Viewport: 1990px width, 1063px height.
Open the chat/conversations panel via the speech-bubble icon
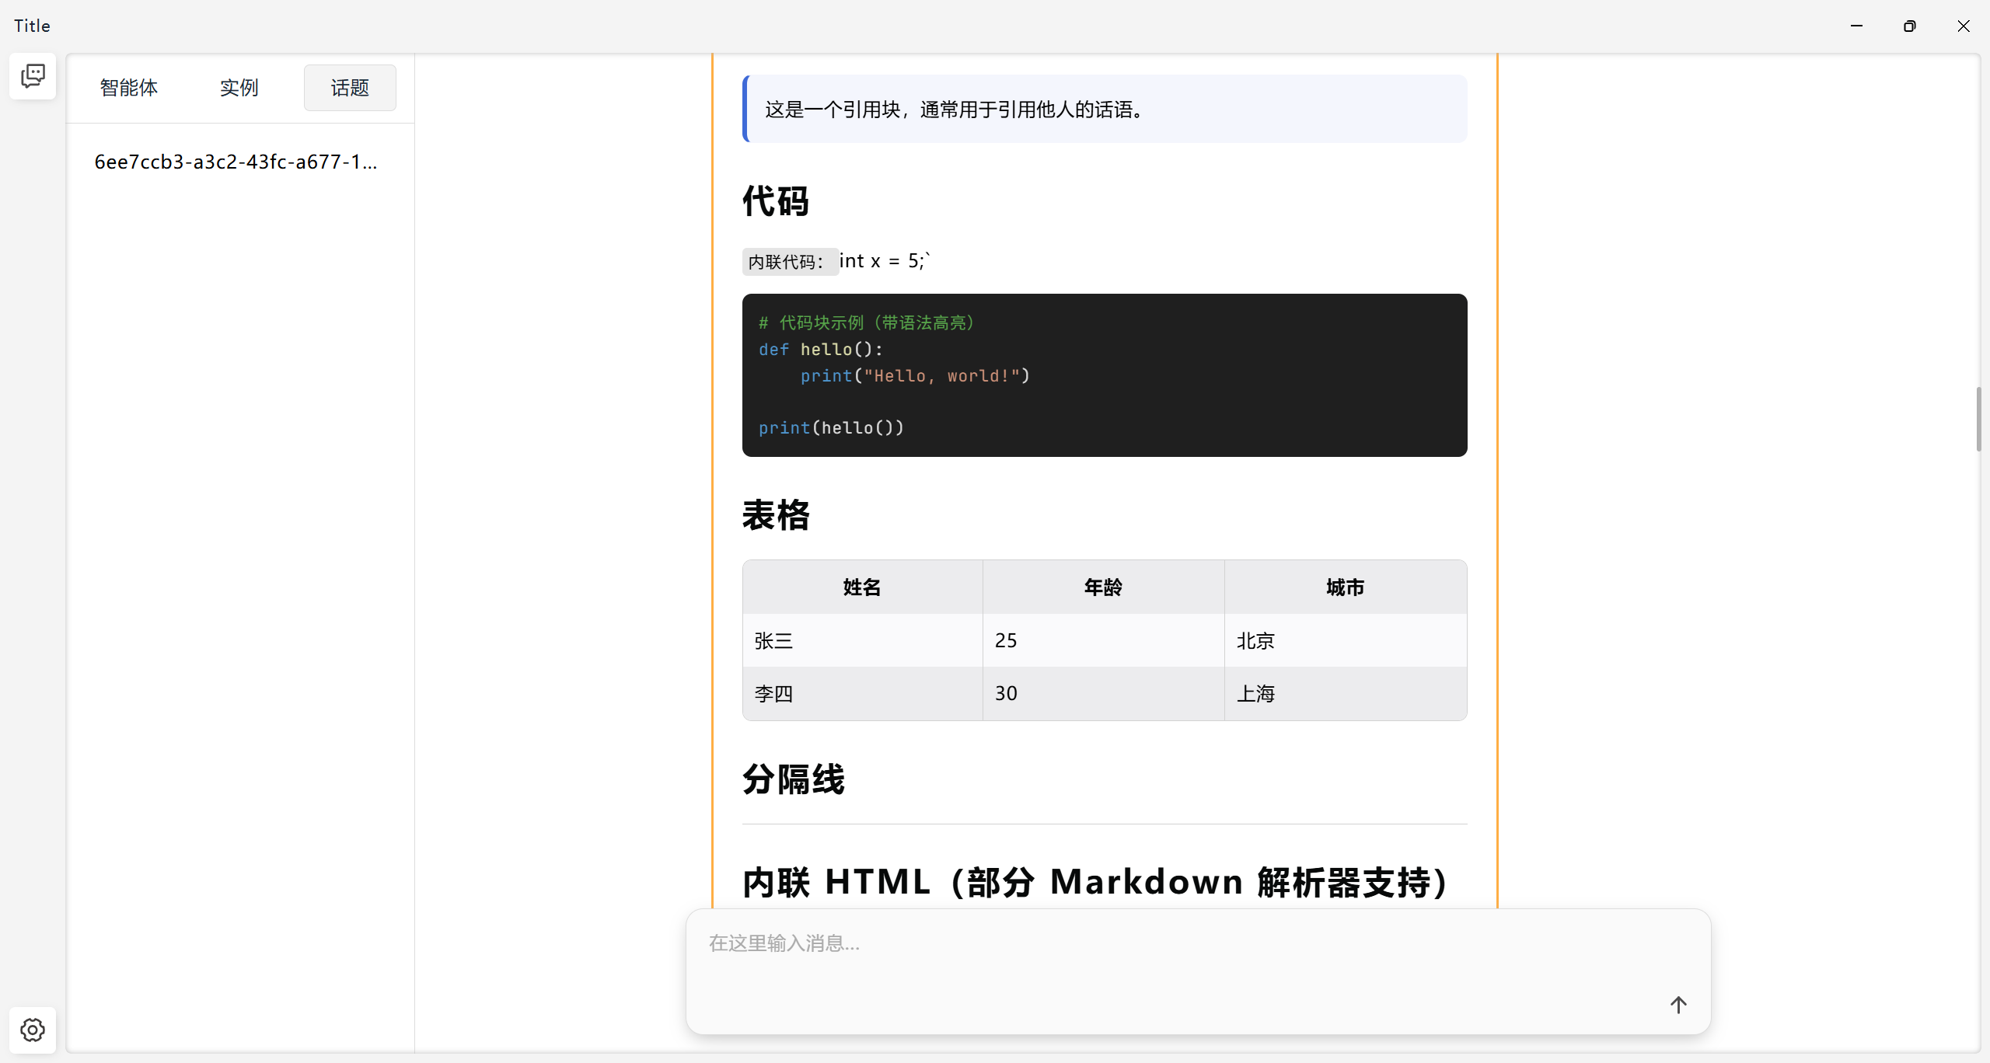[32, 75]
